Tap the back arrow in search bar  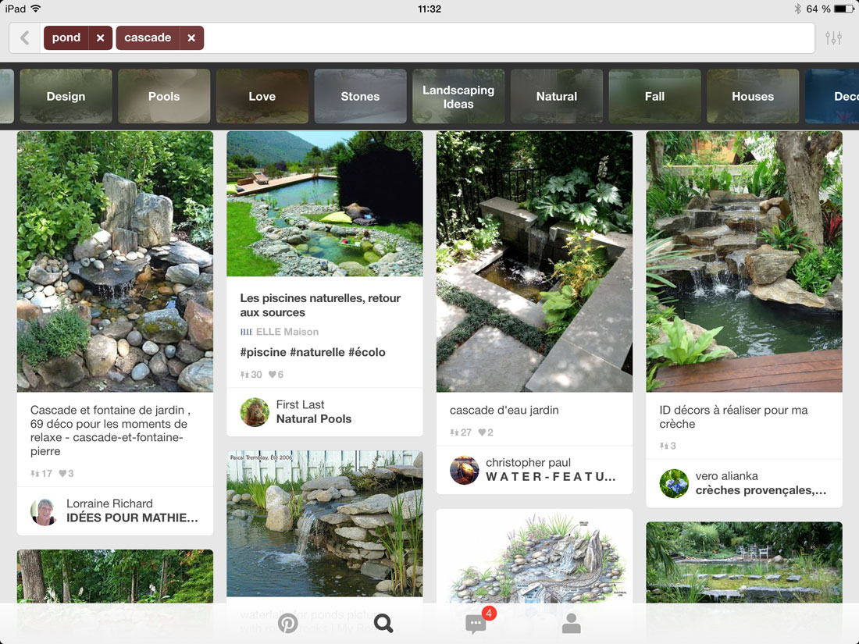pos(25,37)
